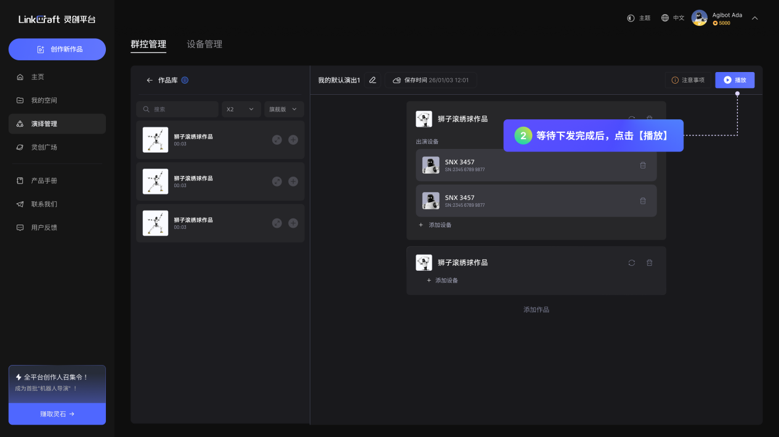The width and height of the screenshot is (779, 437).
Task: Delete the second SNX 3457 device
Action: coord(643,201)
